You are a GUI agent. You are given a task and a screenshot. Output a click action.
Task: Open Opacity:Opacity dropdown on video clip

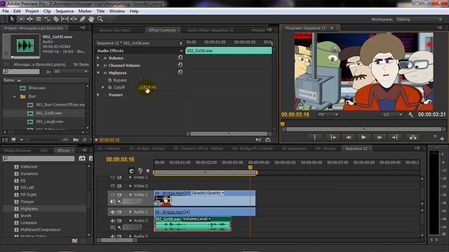(x=208, y=193)
